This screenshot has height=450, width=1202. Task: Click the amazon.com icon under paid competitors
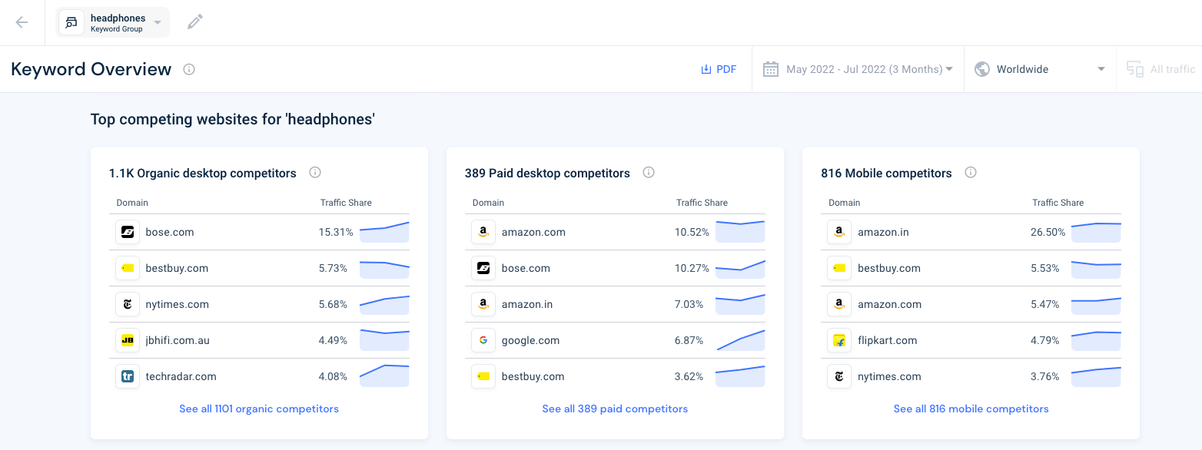483,231
